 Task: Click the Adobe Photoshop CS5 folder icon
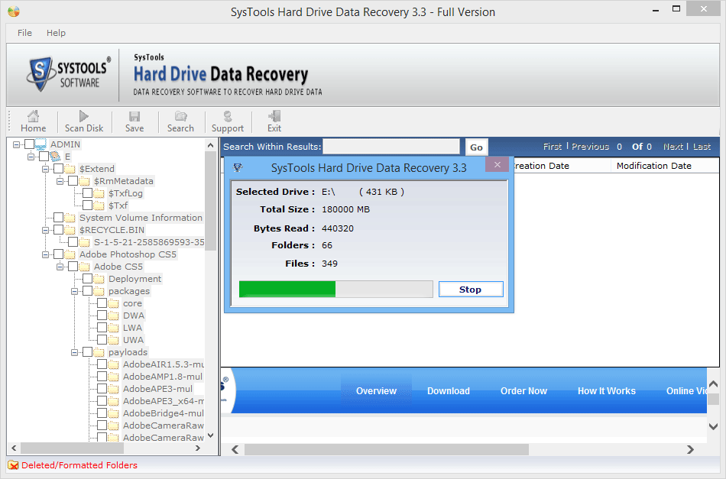click(x=70, y=254)
